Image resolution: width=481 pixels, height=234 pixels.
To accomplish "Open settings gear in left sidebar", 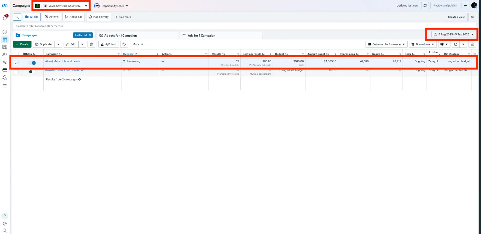I will pos(5,224).
